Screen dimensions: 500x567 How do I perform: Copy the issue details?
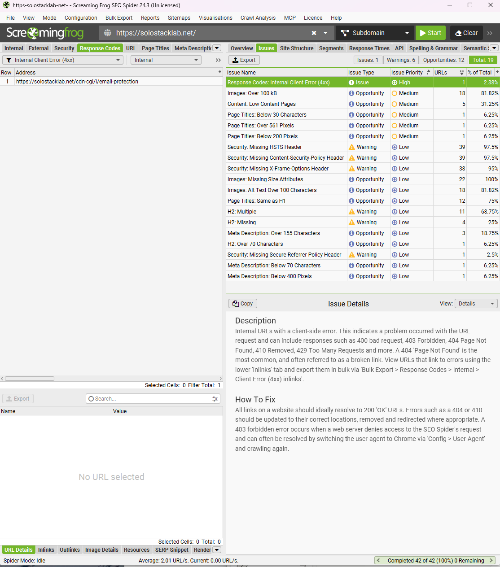pos(243,304)
